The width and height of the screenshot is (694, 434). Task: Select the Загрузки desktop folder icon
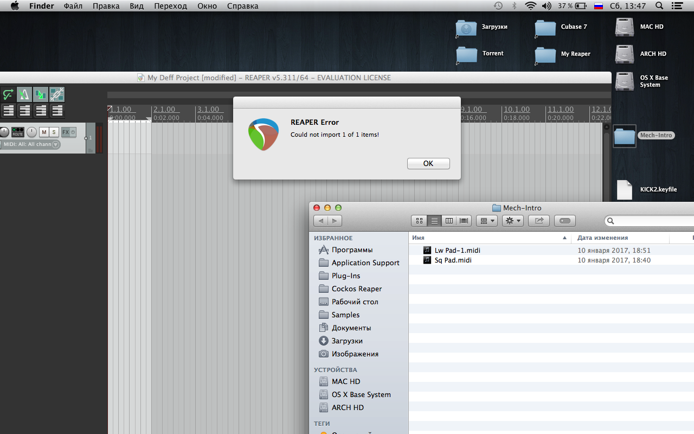coord(466,28)
